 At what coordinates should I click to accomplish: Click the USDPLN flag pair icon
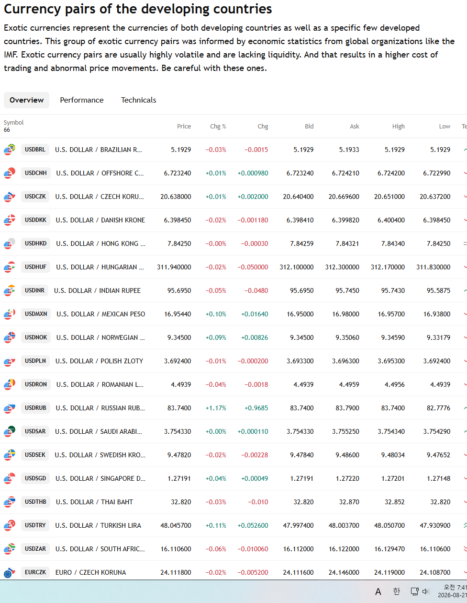tap(10, 361)
